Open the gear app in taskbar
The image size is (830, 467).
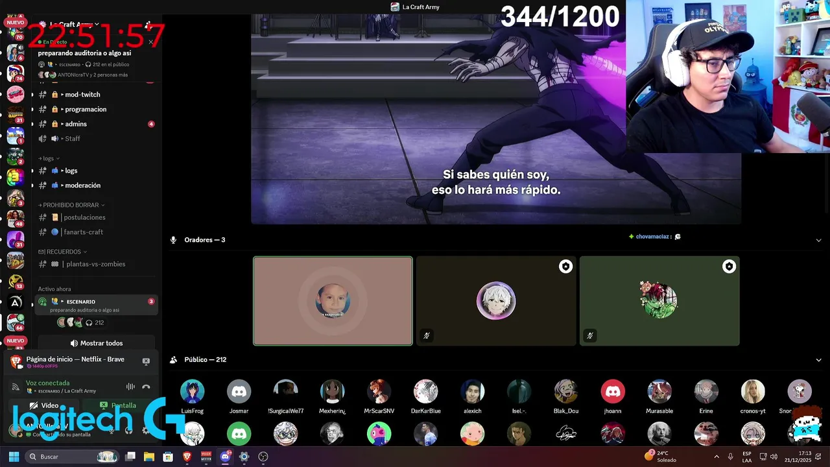(x=244, y=457)
